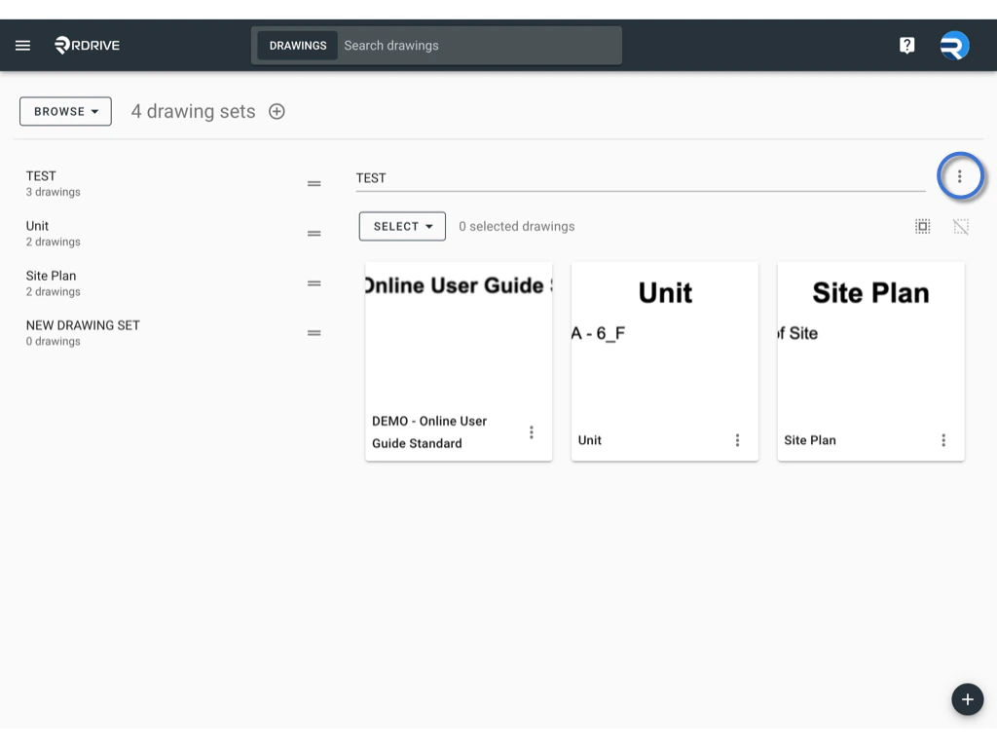This screenshot has width=997, height=748.
Task: Open the Unit drawing card's three-dot menu
Action: [x=737, y=440]
